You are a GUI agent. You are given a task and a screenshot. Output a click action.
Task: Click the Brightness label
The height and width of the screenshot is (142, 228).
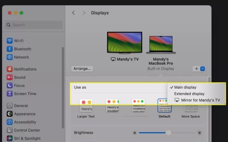click(84, 133)
